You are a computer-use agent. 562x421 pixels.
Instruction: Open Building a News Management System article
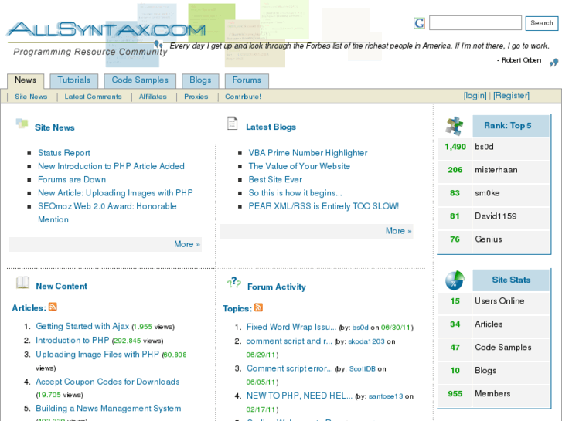[x=108, y=409]
